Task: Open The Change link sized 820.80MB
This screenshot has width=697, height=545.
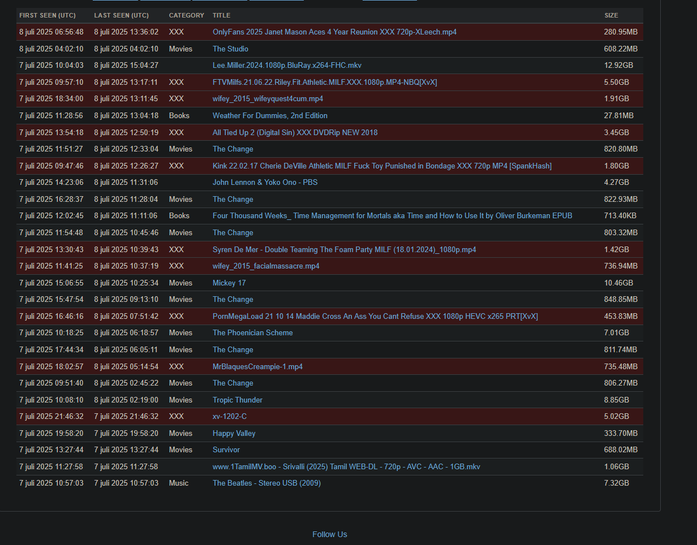Action: point(233,149)
